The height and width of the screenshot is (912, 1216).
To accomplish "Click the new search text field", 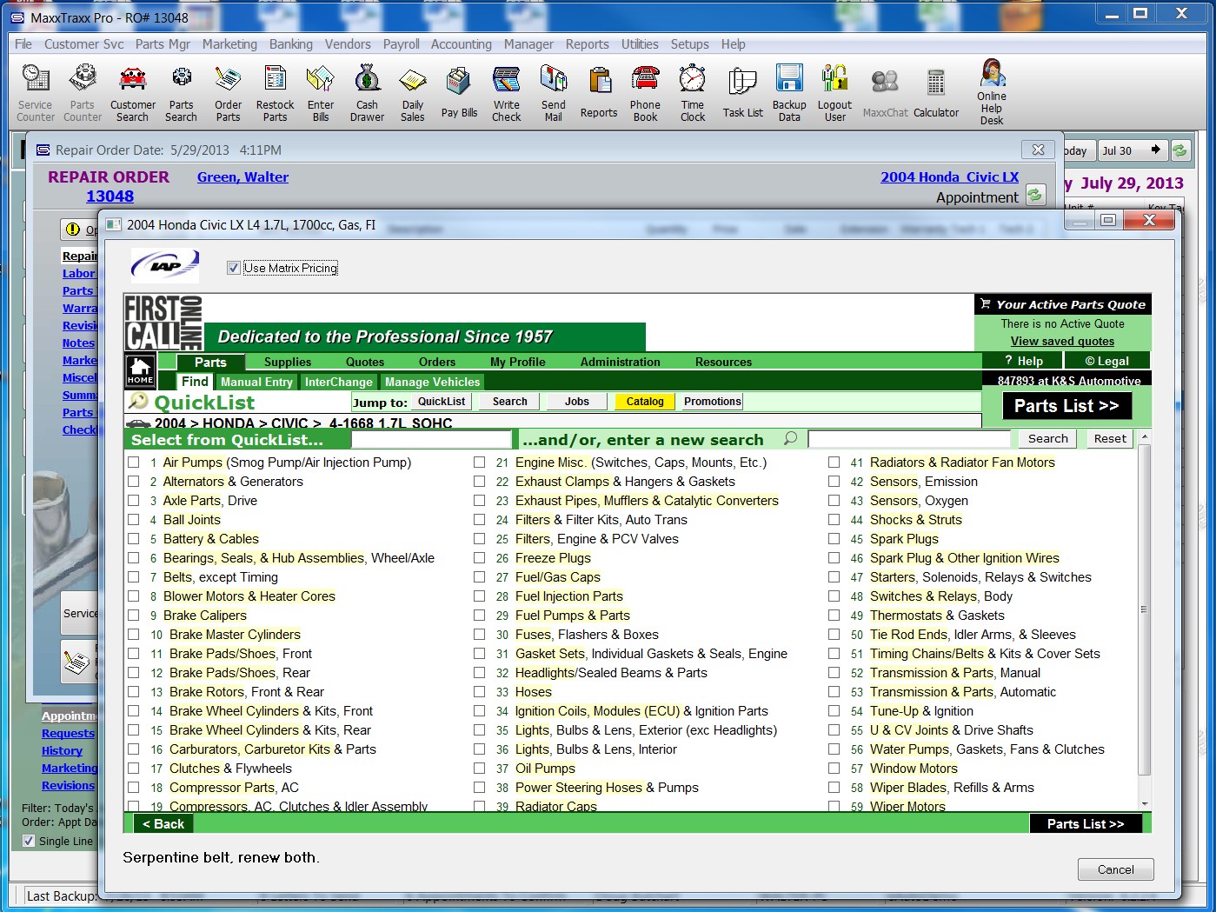I will coord(909,439).
